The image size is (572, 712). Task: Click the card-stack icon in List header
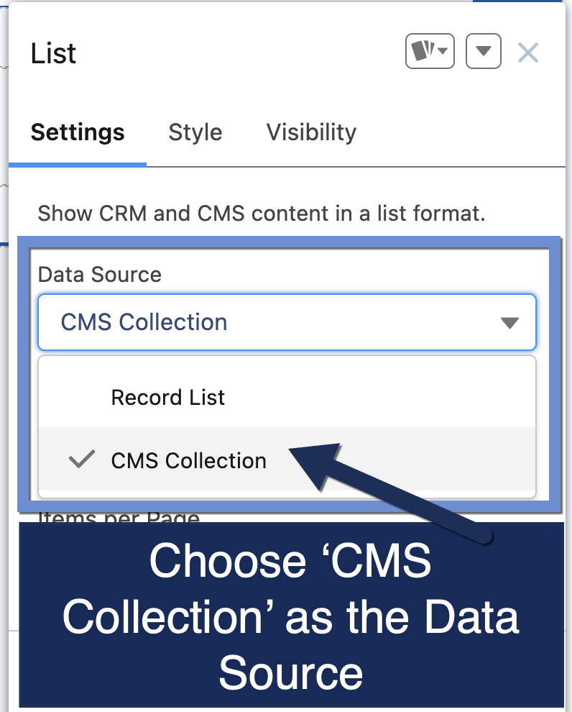click(422, 52)
